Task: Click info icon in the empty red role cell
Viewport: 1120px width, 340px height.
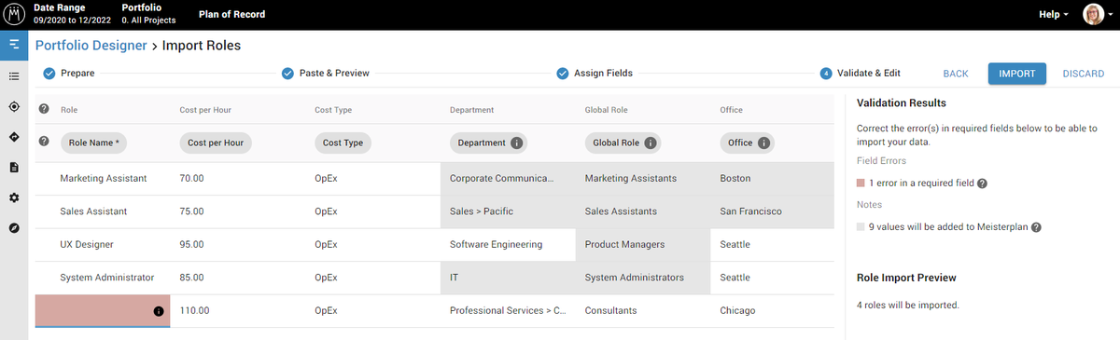Action: (159, 310)
